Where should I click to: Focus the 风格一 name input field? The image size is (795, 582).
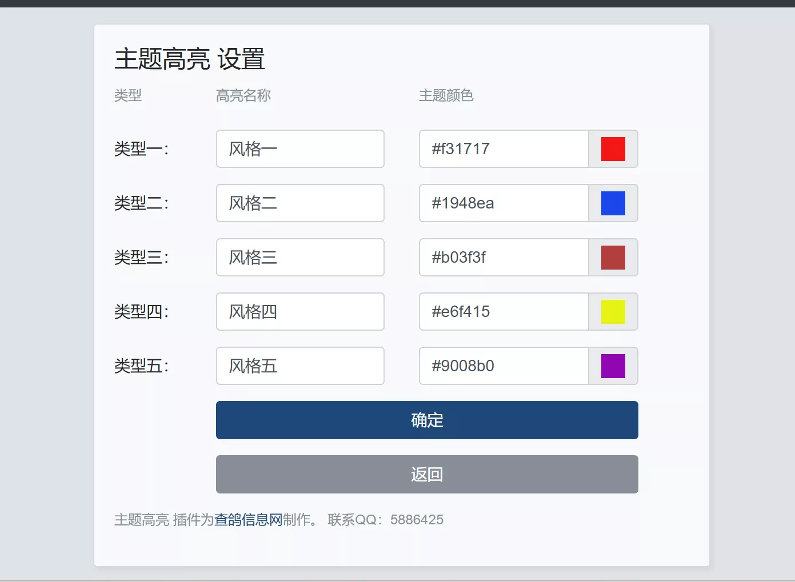point(300,149)
